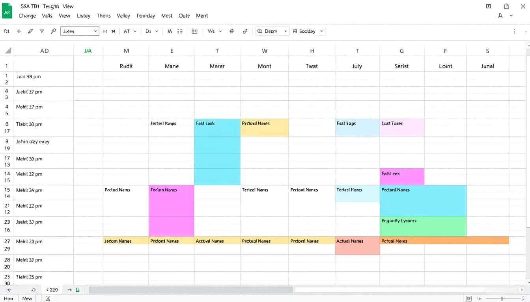Open the 'Deem' zoom dropdown

[272, 31]
